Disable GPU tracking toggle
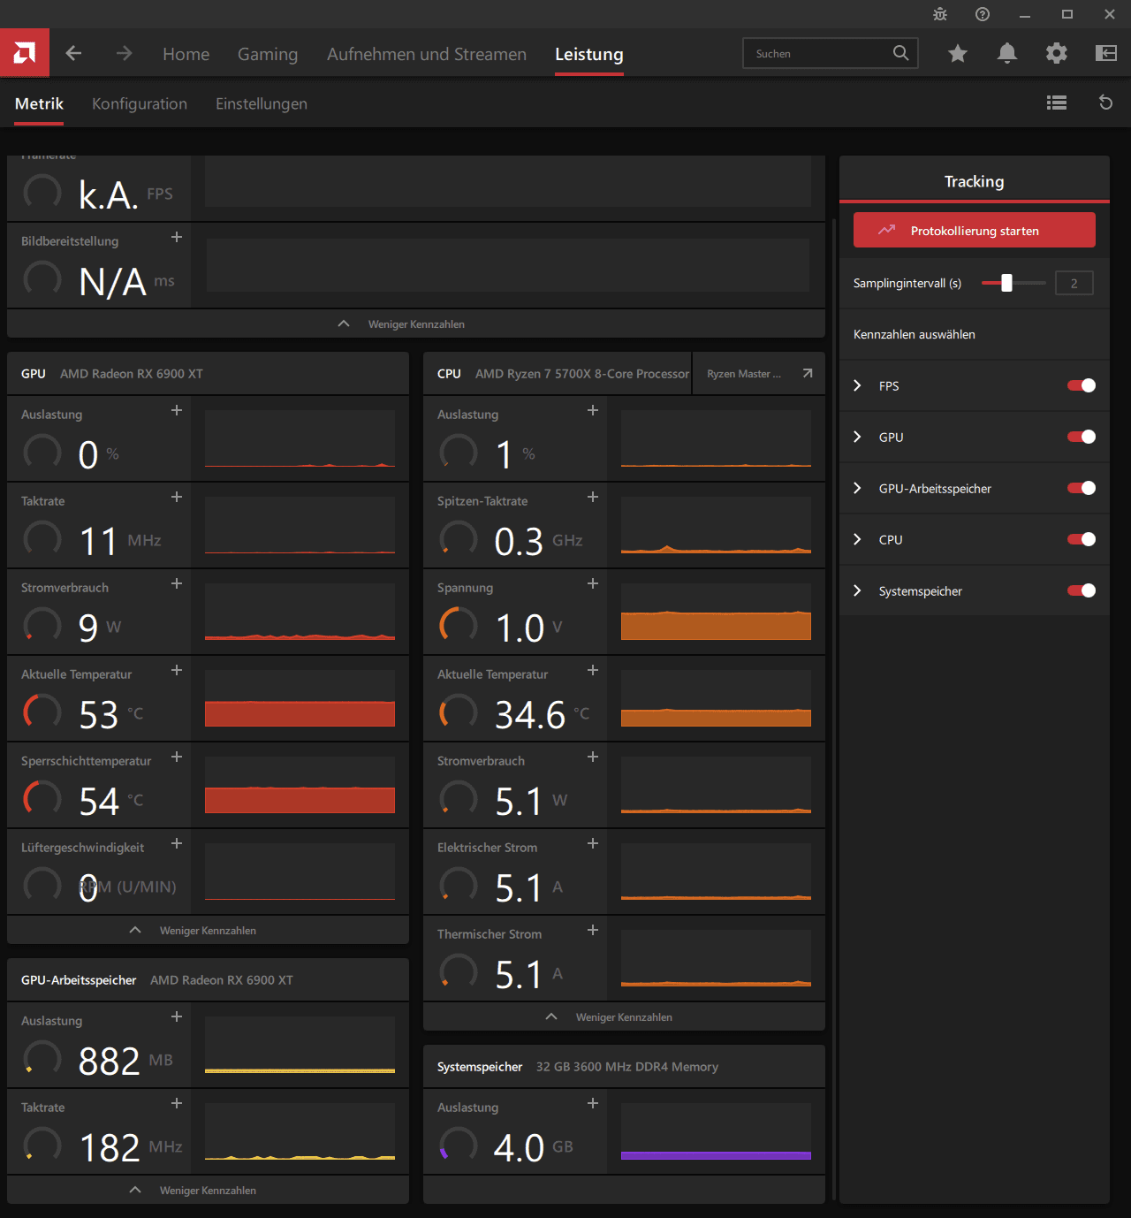1131x1218 pixels. tap(1082, 437)
